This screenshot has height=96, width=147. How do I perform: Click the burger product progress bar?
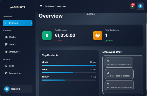[x=69, y=80]
